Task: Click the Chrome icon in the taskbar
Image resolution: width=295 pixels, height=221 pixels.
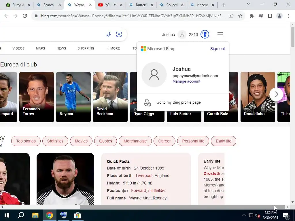Action: tap(49, 215)
